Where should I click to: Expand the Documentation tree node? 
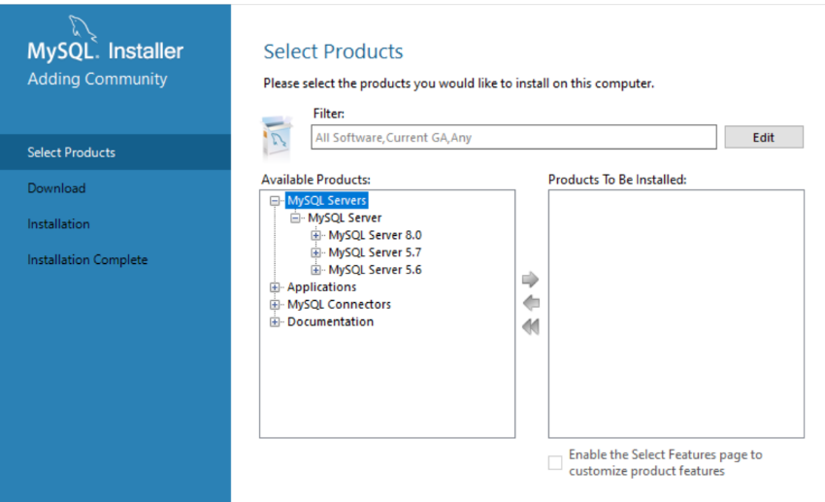(274, 322)
